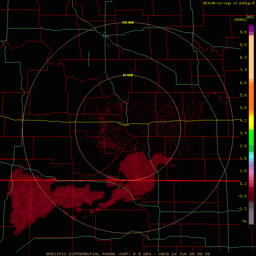Click the 5.0 legend value
The height and width of the screenshot is (256, 256).
pyautogui.click(x=243, y=108)
